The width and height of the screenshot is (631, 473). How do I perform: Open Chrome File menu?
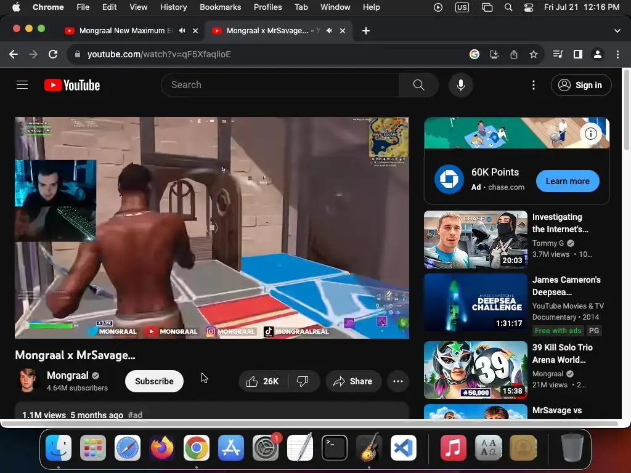coord(83,7)
